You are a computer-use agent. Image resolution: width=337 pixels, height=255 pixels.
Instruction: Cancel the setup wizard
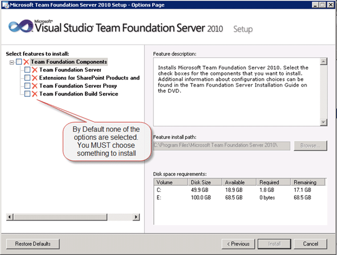(x=310, y=244)
